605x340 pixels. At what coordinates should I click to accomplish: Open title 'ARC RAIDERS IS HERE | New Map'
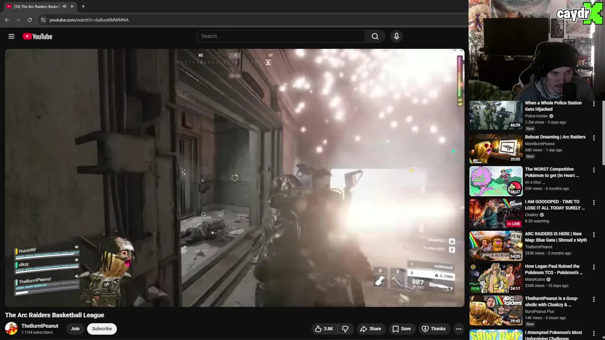coord(556,237)
